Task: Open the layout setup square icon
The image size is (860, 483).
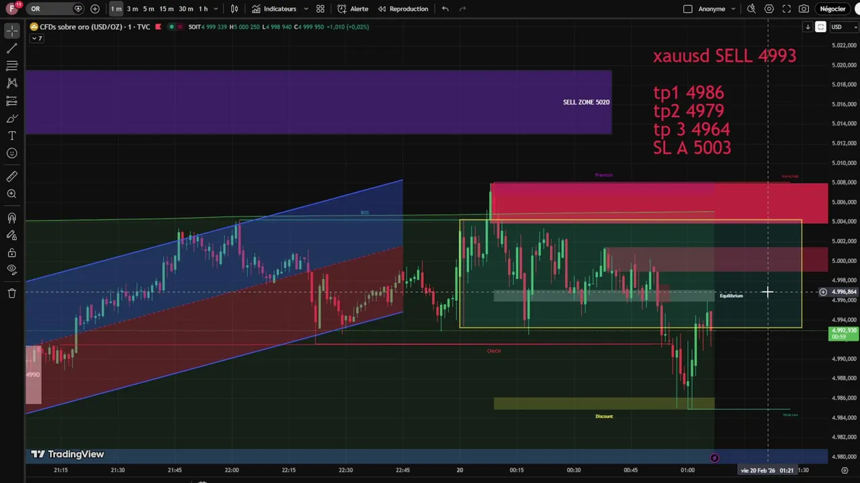Action: pos(687,9)
